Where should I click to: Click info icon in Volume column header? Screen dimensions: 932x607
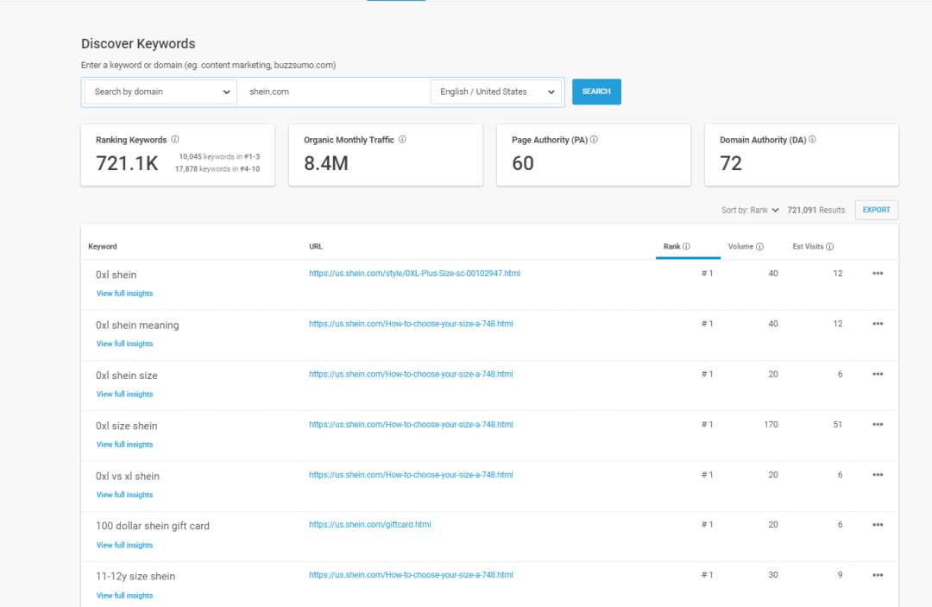(759, 247)
